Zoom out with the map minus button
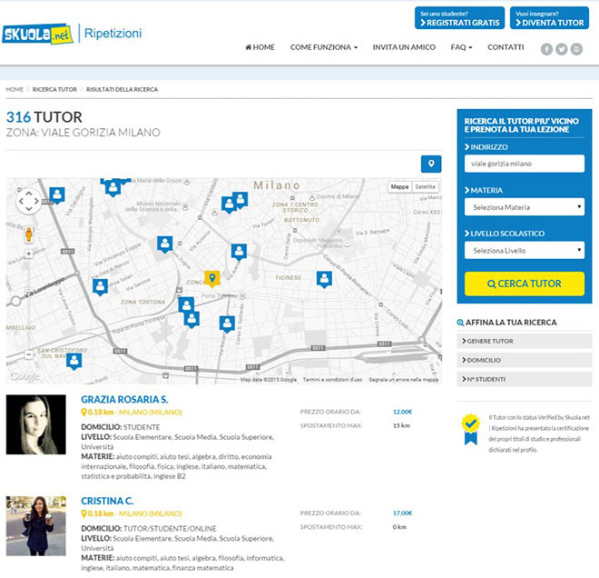Image resolution: width=599 pixels, height=578 pixels. point(29,354)
